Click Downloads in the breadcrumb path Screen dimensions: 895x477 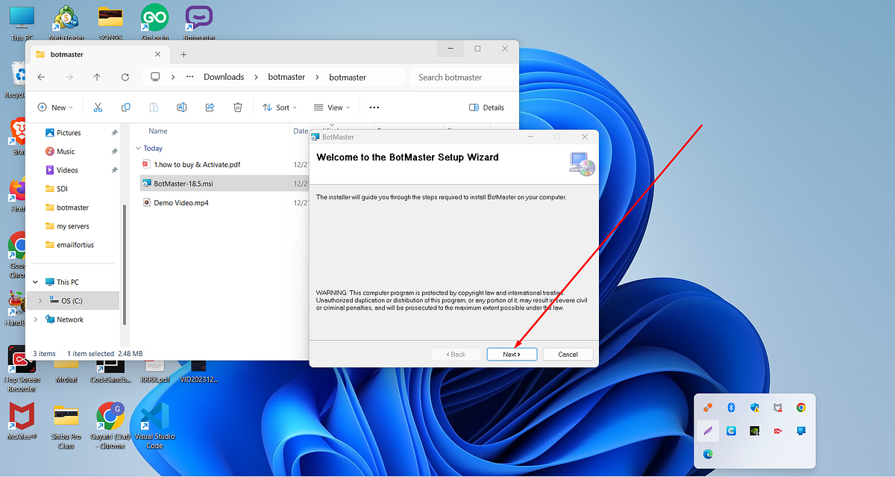pos(224,77)
